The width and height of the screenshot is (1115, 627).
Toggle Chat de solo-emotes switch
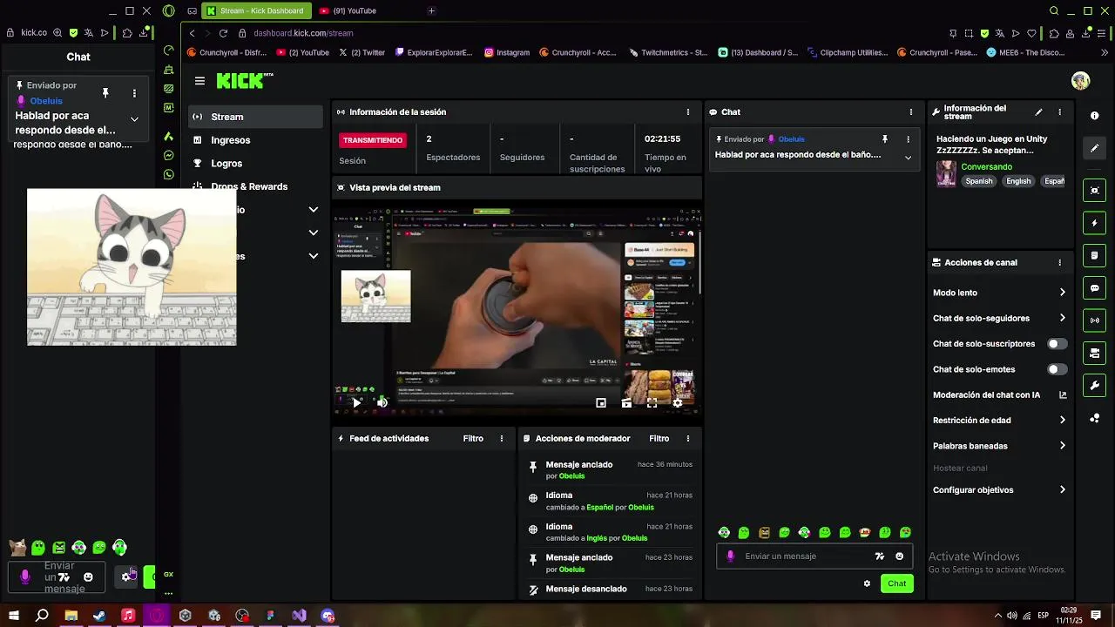point(1057,369)
